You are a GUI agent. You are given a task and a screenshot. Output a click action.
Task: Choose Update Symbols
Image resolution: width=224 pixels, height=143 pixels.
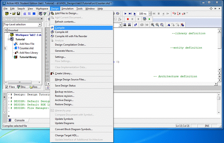[81, 119]
